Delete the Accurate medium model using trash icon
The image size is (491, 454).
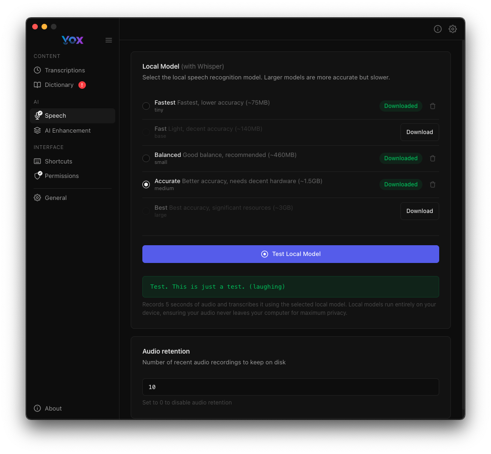[432, 184]
